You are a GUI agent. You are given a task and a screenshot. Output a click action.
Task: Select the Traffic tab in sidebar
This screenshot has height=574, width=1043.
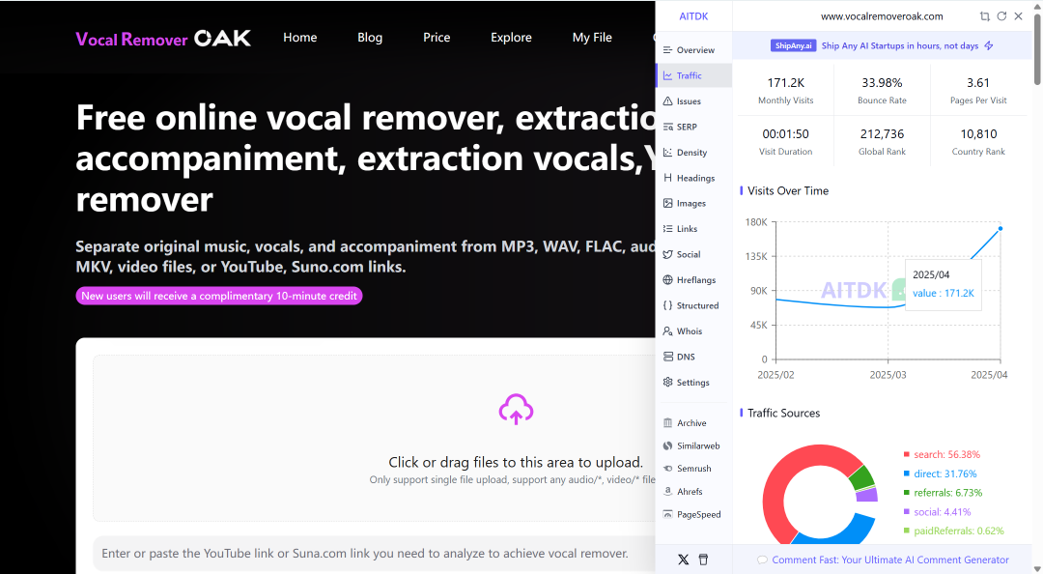693,76
